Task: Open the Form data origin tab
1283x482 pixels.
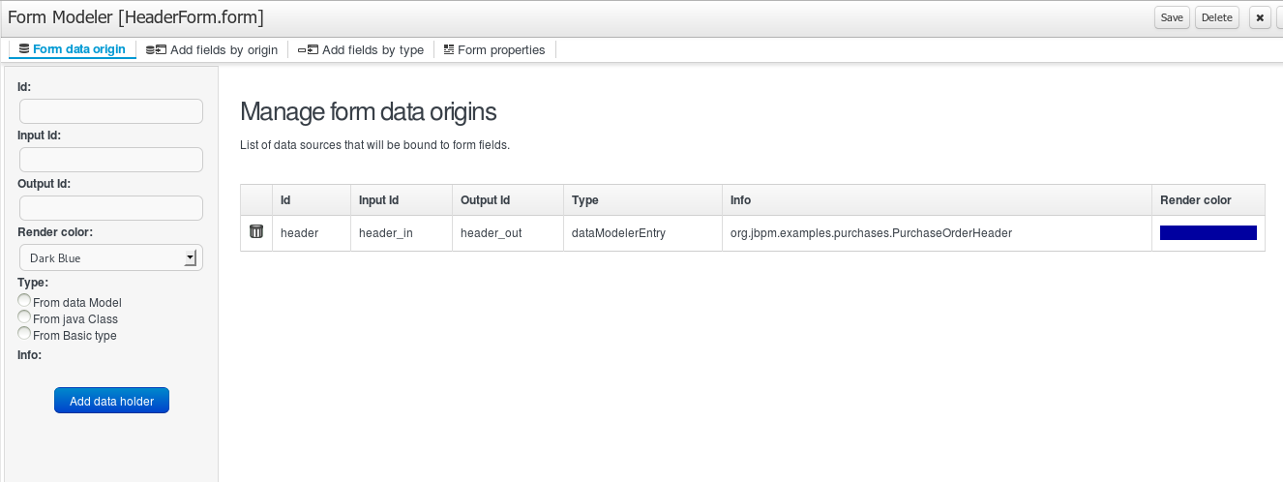Action: click(73, 49)
